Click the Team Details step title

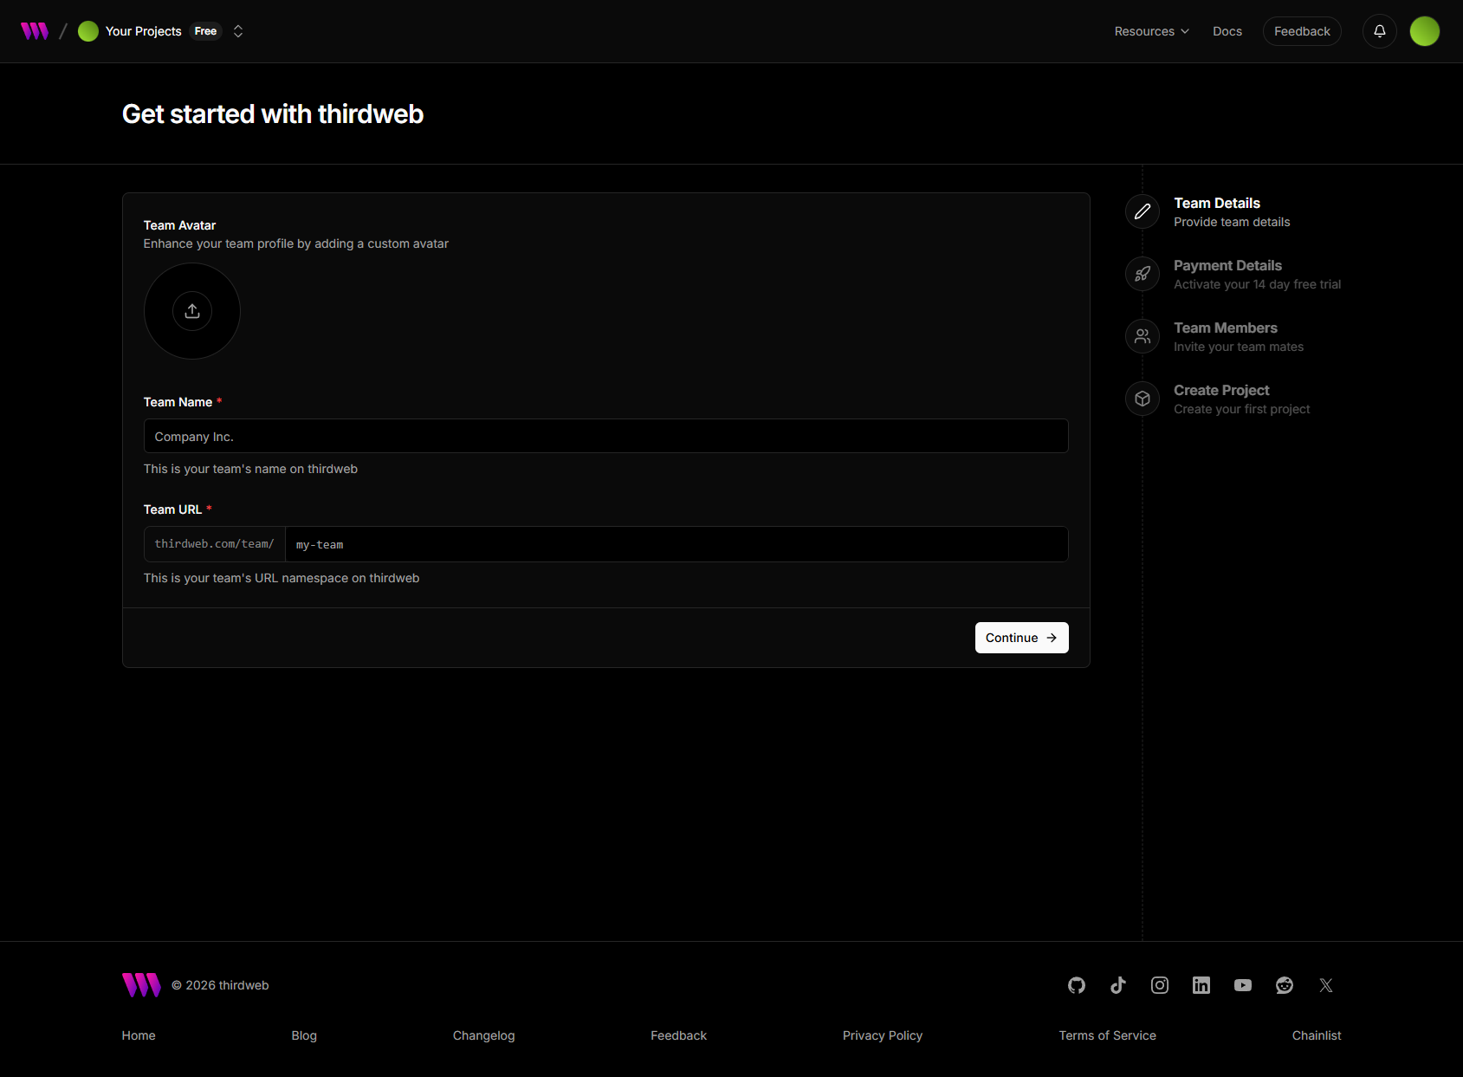point(1217,203)
